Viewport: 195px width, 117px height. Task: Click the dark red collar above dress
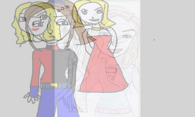(93, 39)
